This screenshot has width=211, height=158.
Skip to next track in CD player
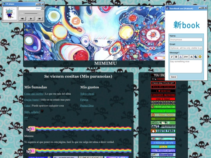[x=39, y=19]
